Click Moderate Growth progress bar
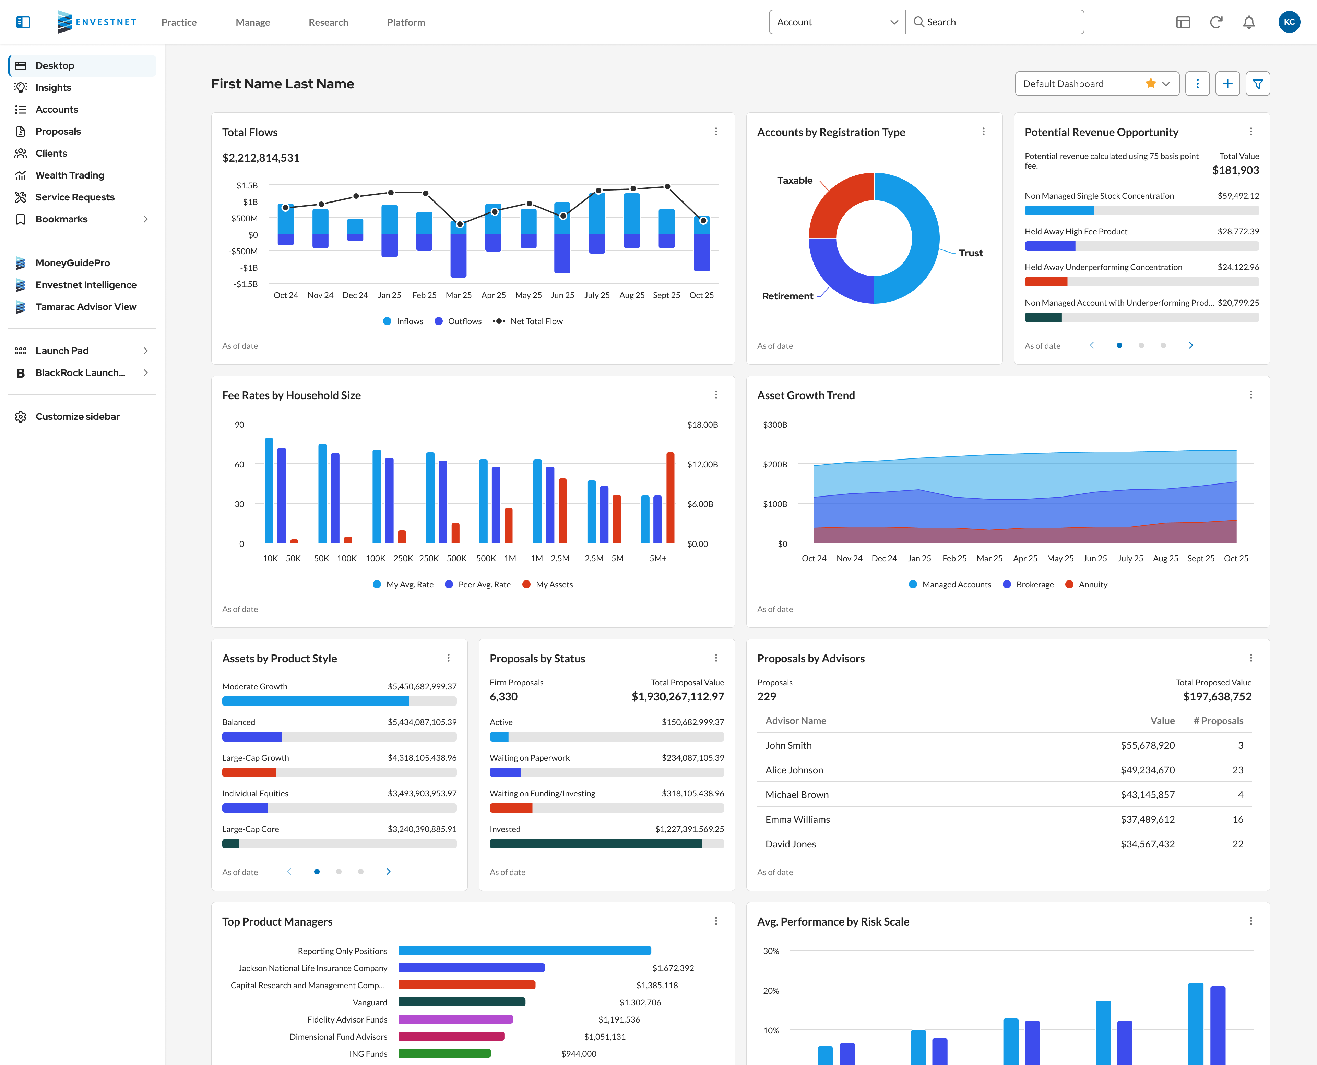 [339, 701]
